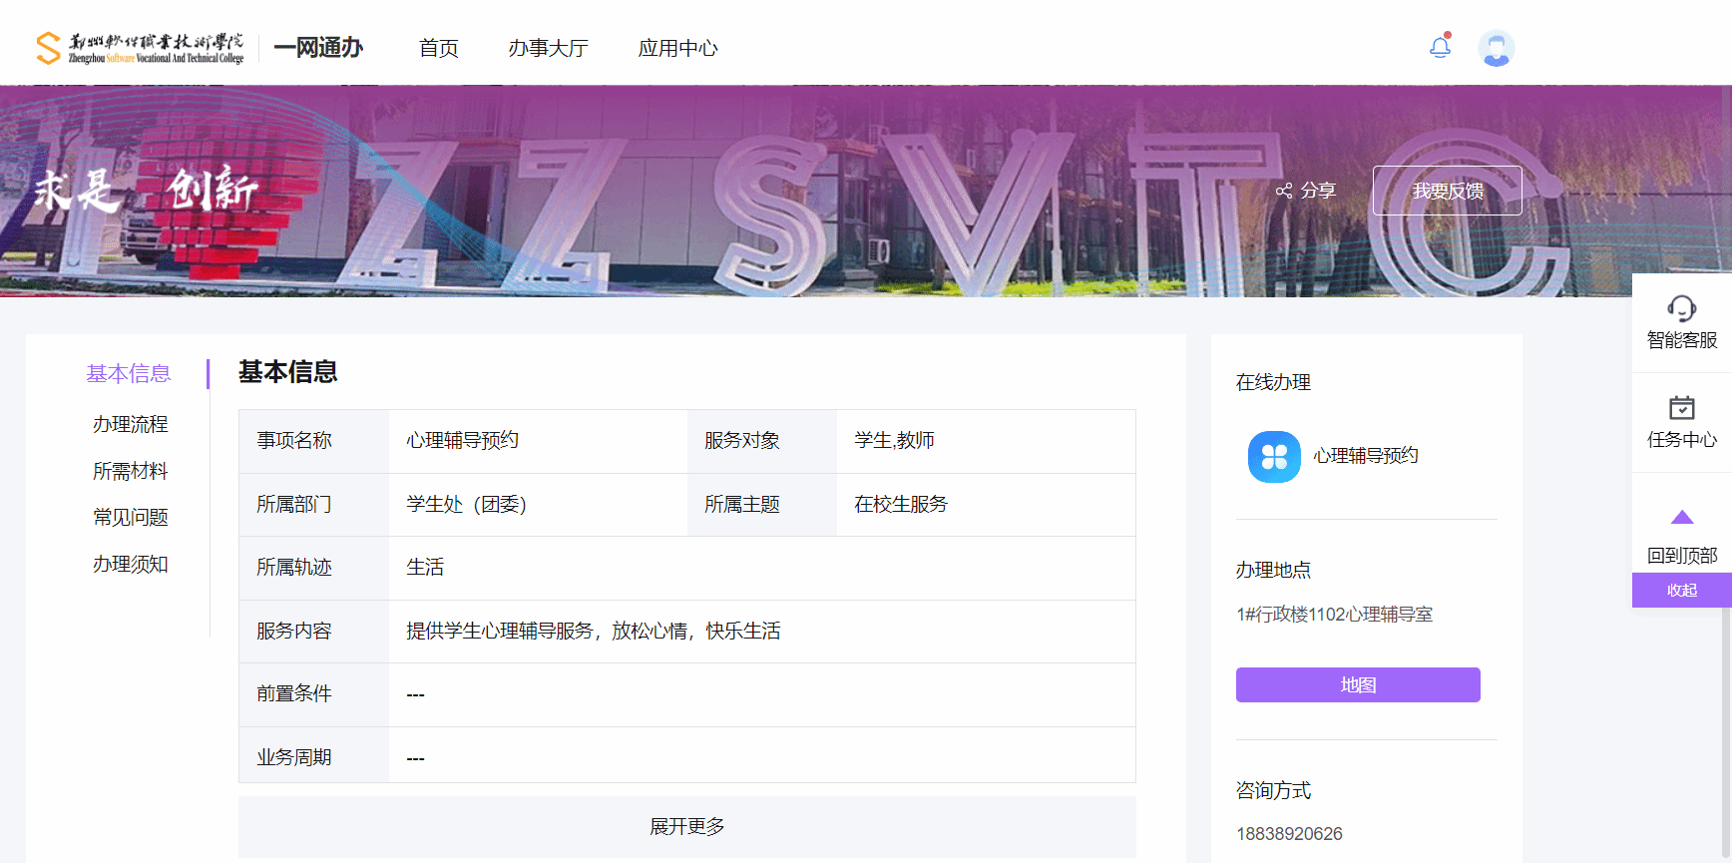
Task: Open 办事大厅 from the top menu
Action: [548, 48]
